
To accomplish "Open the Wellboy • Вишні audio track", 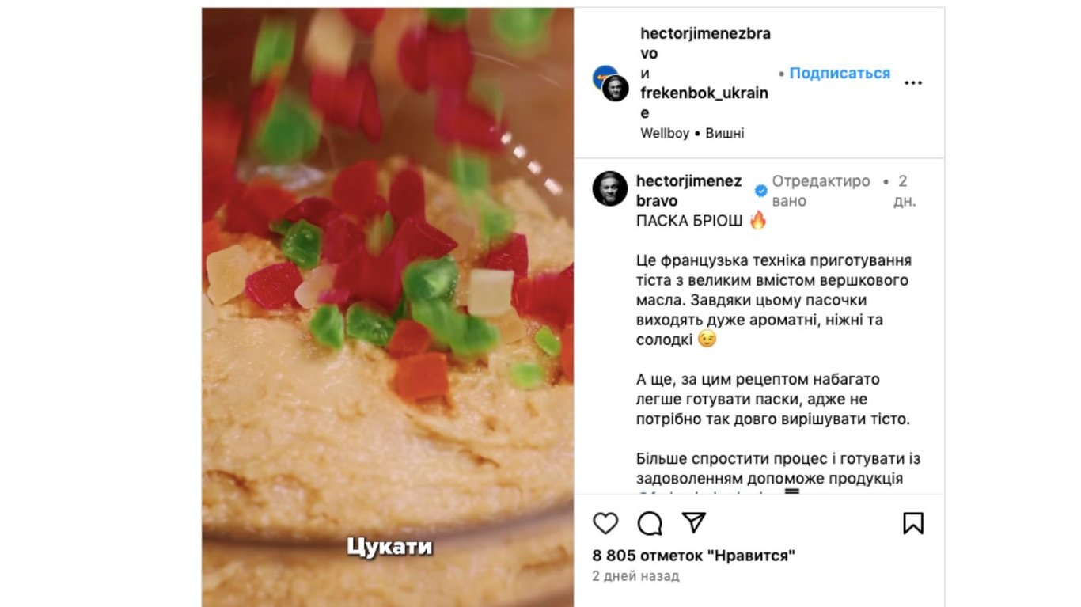I will (x=692, y=134).
